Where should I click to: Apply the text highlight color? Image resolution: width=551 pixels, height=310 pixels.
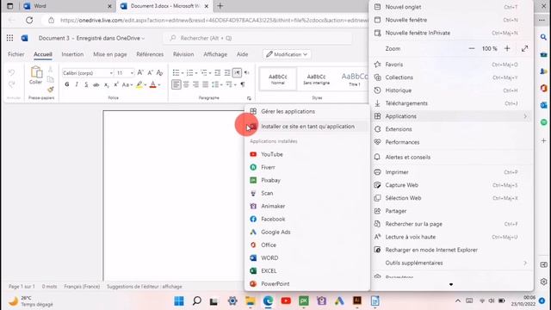click(139, 84)
